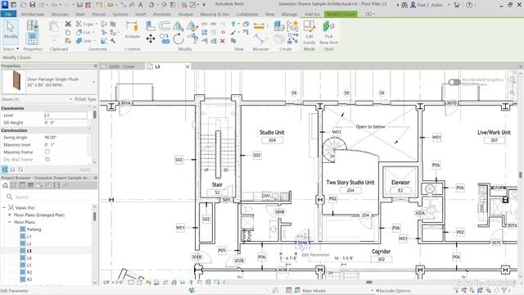The width and height of the screenshot is (524, 295).
Task: Open the Massing & Site ribbon tab
Action: [x=215, y=15]
